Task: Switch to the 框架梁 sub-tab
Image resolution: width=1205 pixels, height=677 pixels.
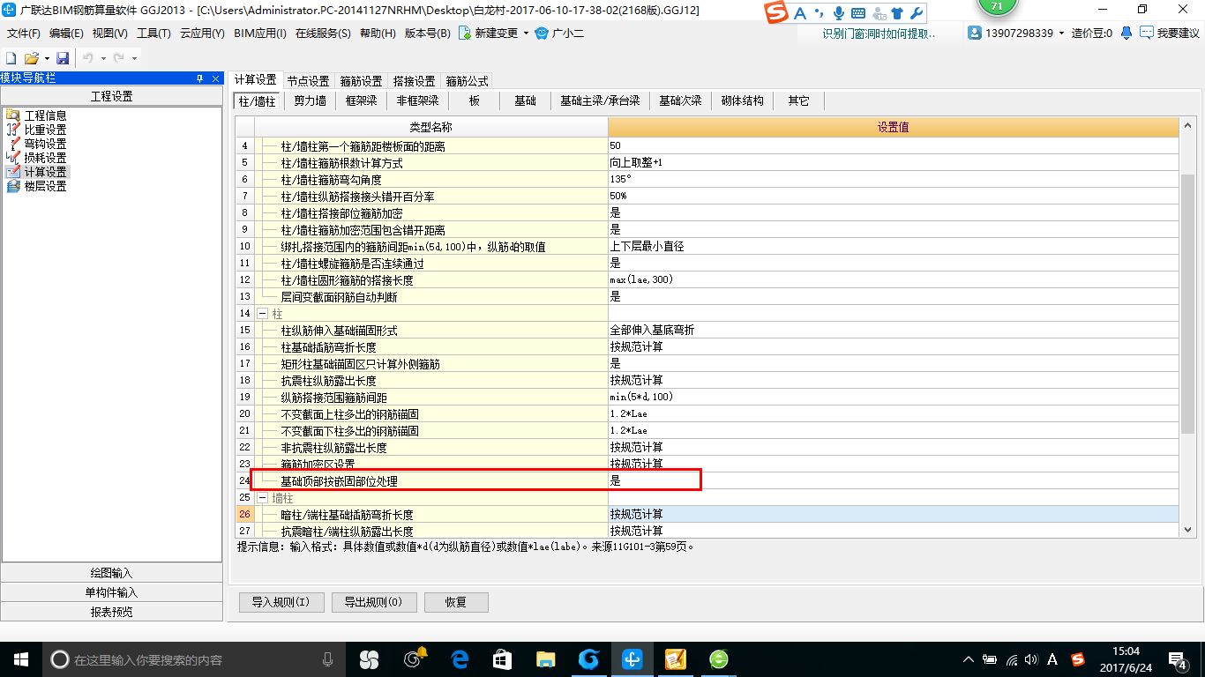Action: tap(362, 100)
